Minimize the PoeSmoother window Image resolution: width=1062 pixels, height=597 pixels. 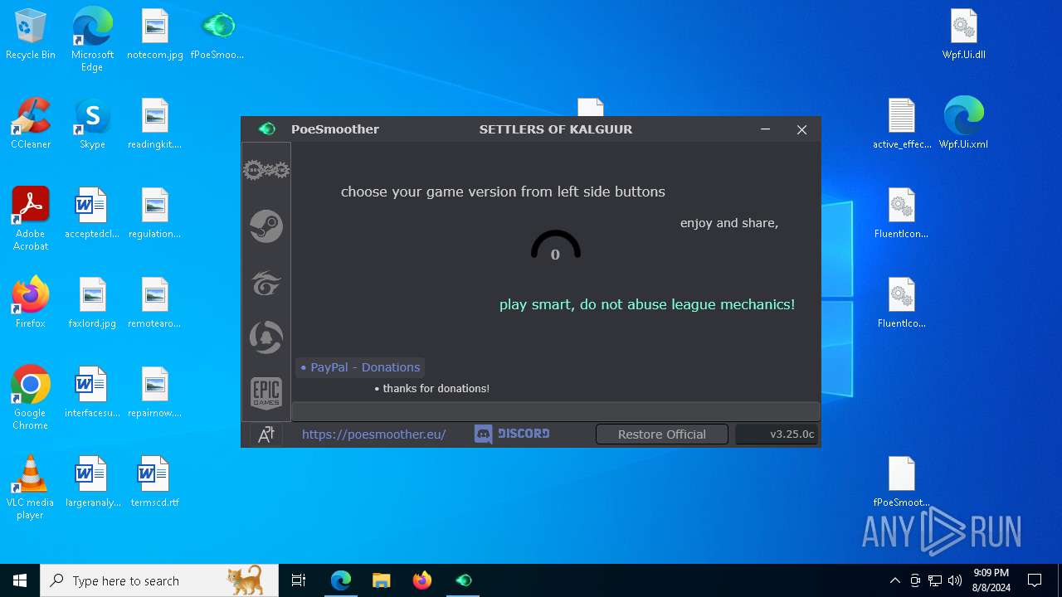click(x=765, y=129)
